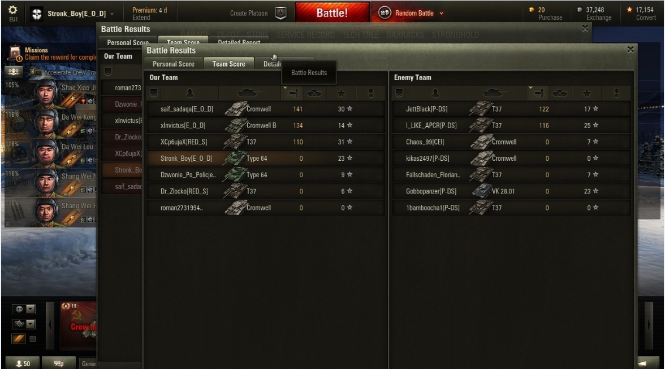The width and height of the screenshot is (665, 369).
Task: Sort Our Team by kills column icon
Action: 314,93
